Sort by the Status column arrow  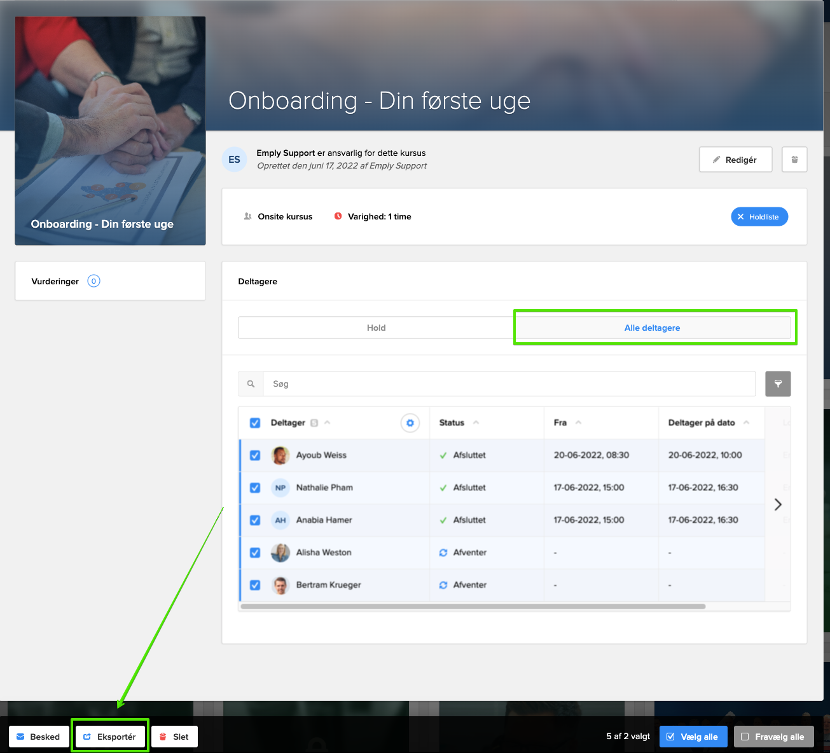point(476,423)
